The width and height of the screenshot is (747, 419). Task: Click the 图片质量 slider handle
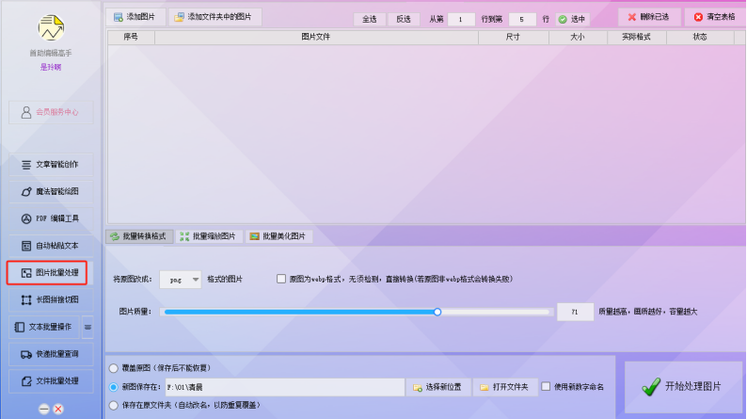point(437,312)
